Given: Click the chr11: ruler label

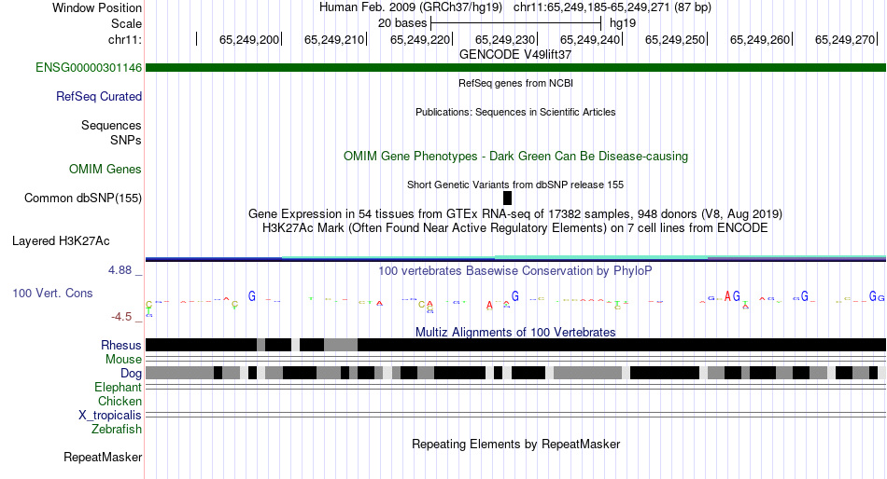Looking at the screenshot, I should [125, 39].
